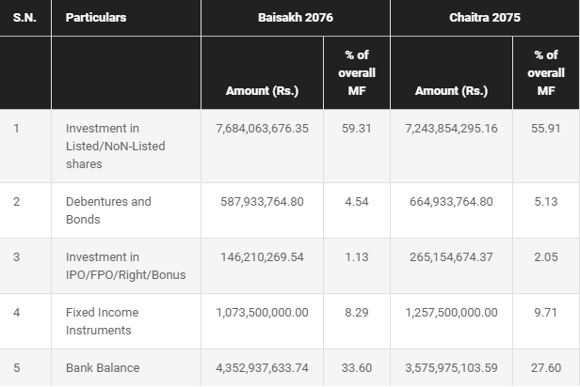The width and height of the screenshot is (580, 387).
Task: Click the Baisakh 2076 column header
Action: click(x=296, y=18)
